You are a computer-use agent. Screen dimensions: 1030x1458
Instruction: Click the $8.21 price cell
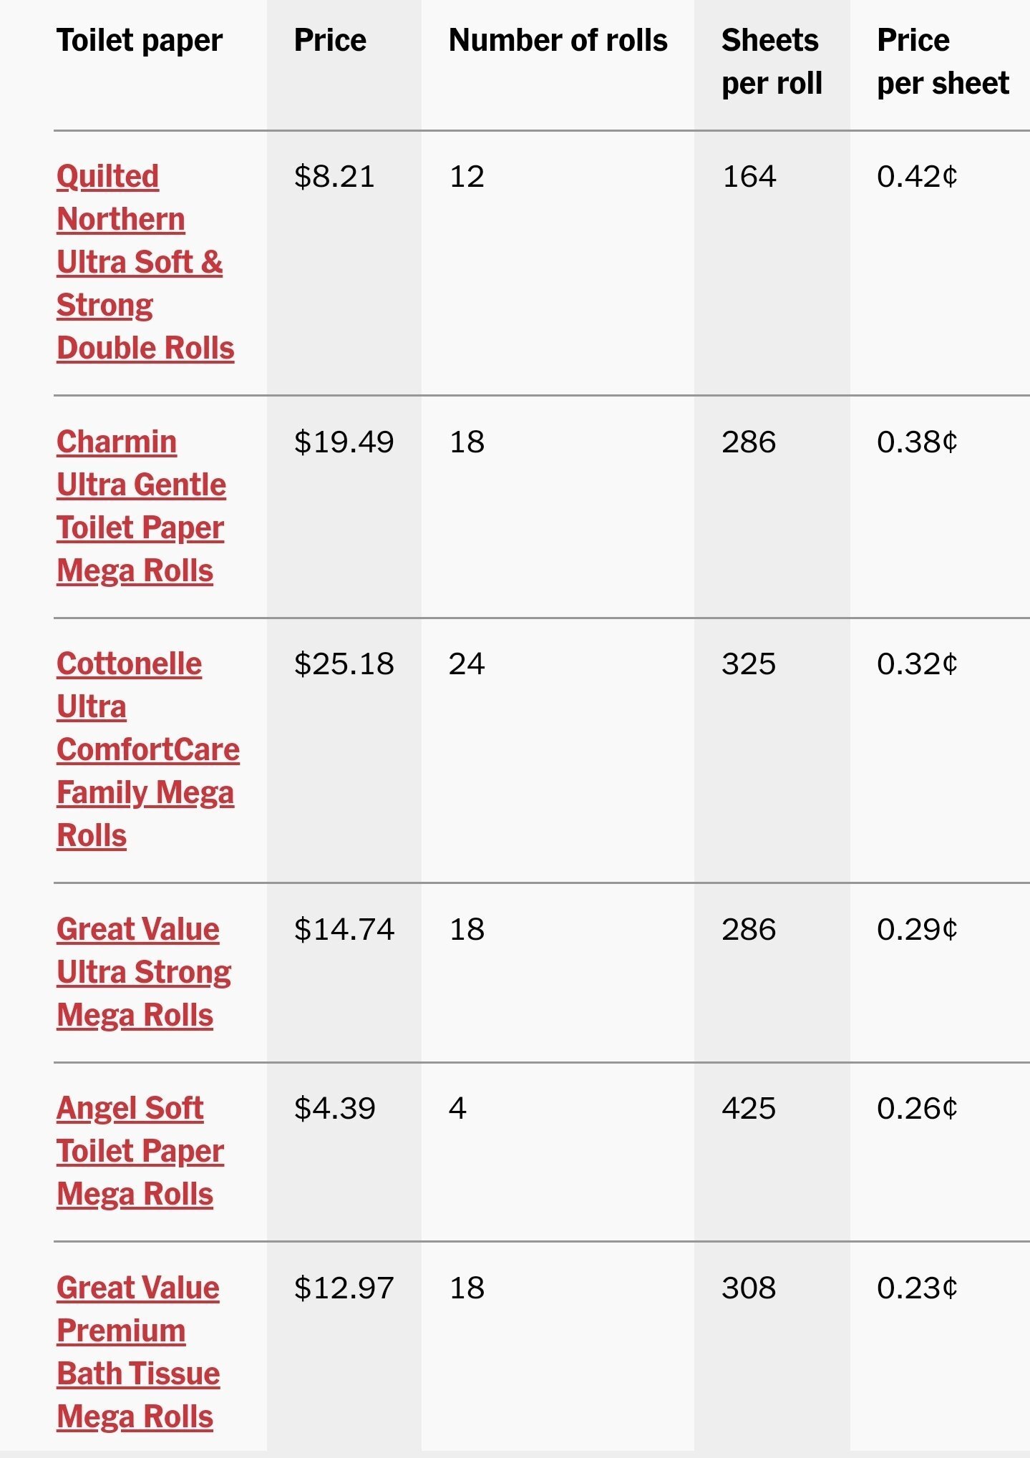tap(334, 177)
